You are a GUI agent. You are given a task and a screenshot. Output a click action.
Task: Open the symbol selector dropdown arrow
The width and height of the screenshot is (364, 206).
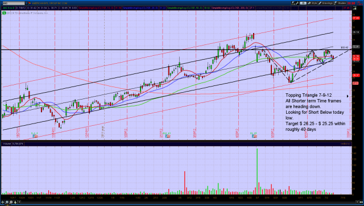pos(26,3)
